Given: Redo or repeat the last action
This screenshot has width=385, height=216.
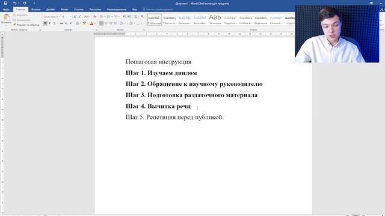Looking at the screenshot, I should pyautogui.click(x=25, y=3).
